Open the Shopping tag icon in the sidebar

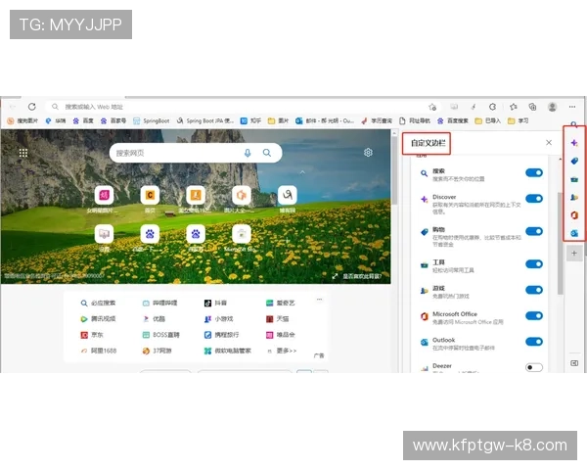click(x=574, y=161)
